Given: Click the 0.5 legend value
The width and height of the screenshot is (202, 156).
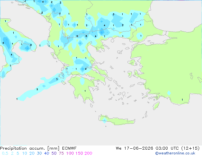Looking at the screenshot, I should pos(5,153).
